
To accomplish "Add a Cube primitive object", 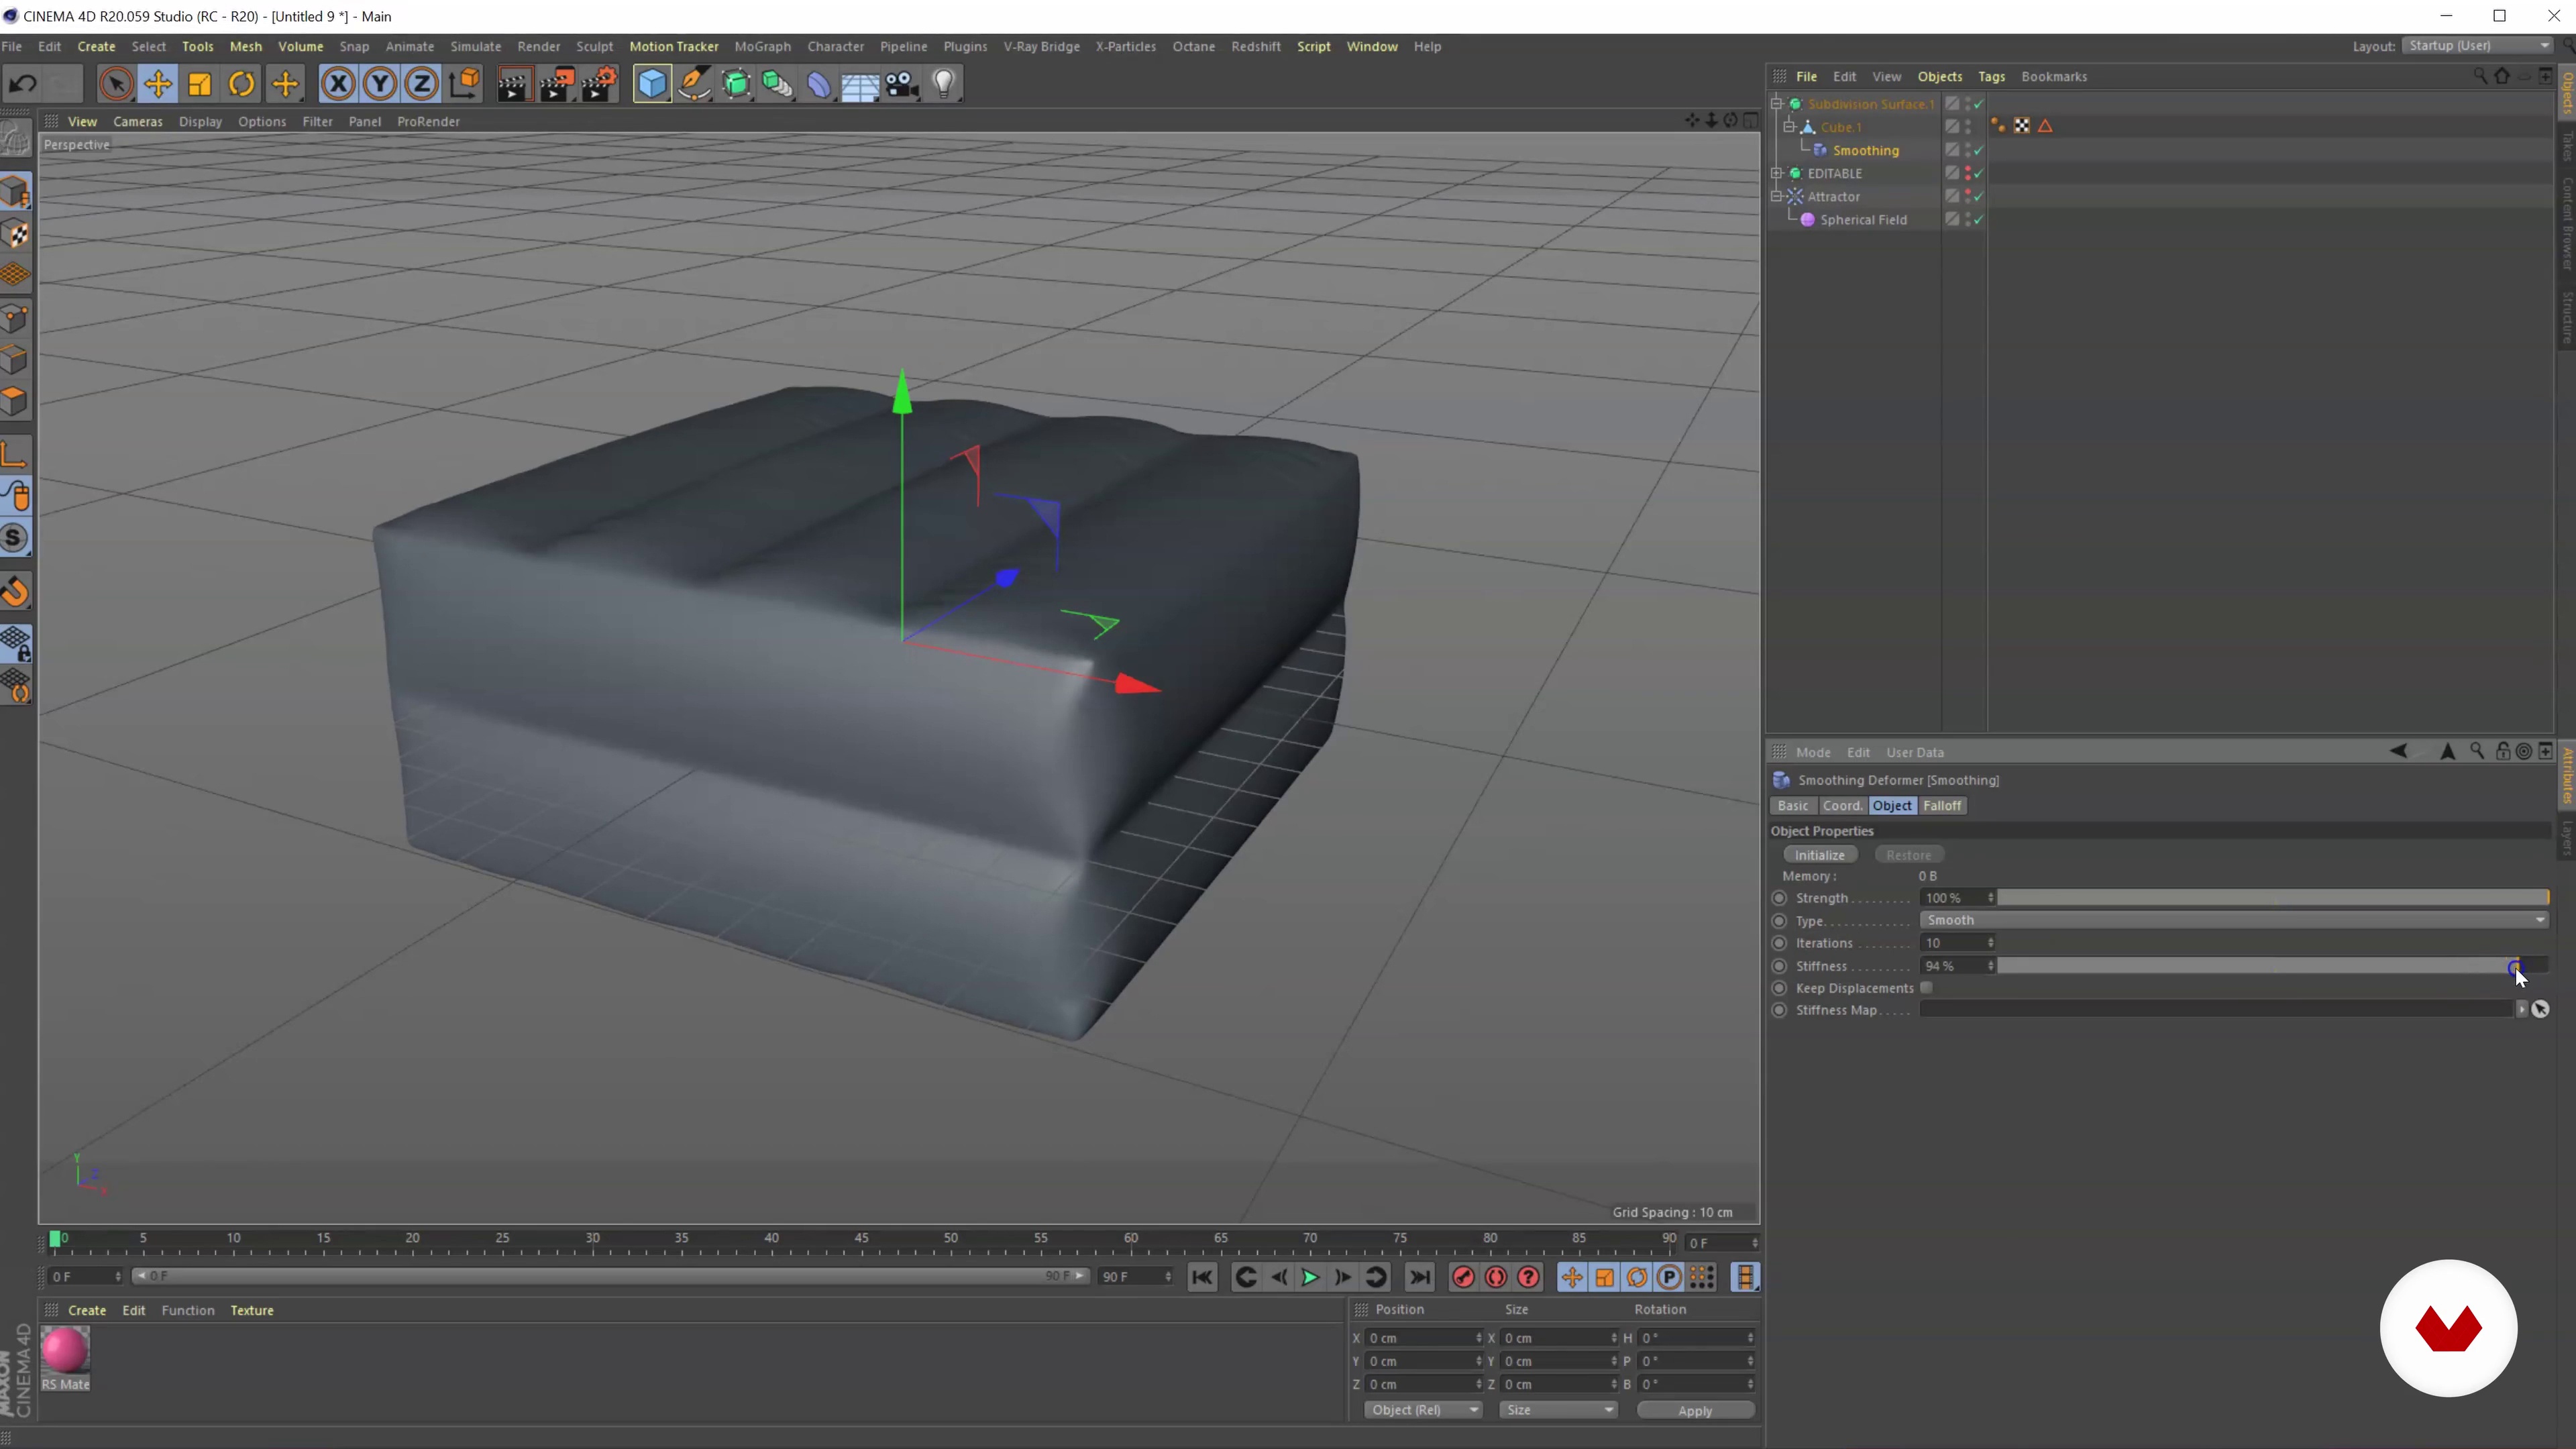I will click(652, 84).
